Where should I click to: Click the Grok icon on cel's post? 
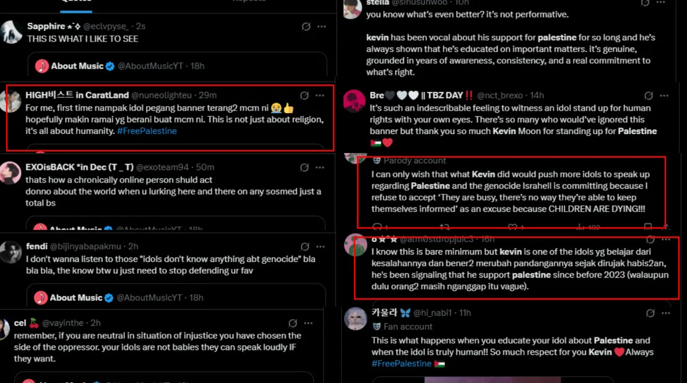click(x=294, y=323)
